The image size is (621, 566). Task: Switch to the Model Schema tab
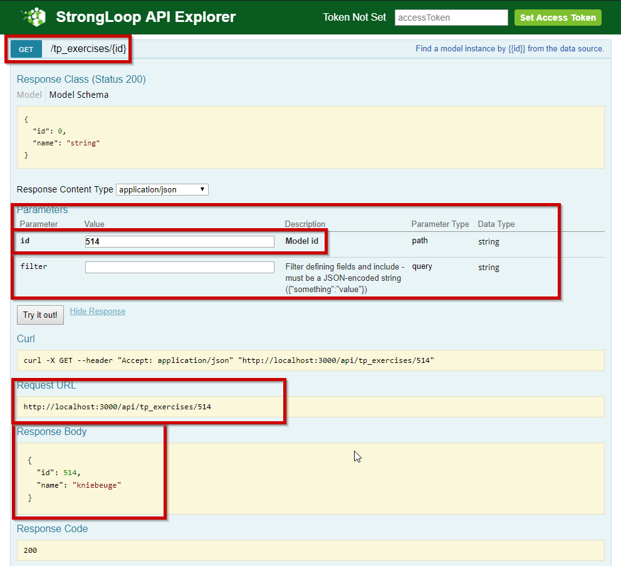click(x=79, y=95)
